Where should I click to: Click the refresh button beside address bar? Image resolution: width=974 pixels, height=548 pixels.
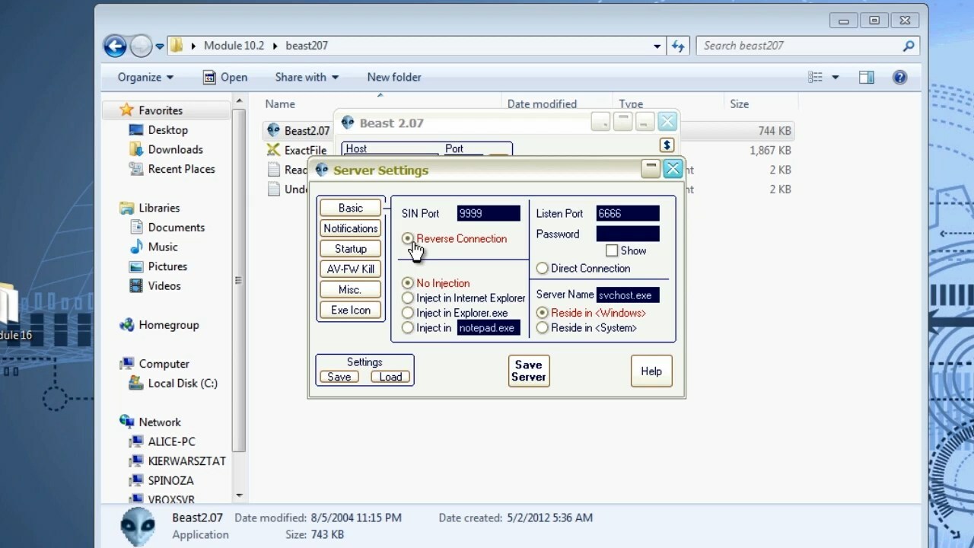(678, 46)
